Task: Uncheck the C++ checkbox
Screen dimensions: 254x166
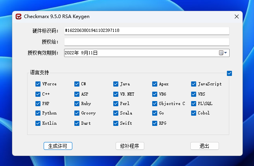Action: (x=38, y=94)
